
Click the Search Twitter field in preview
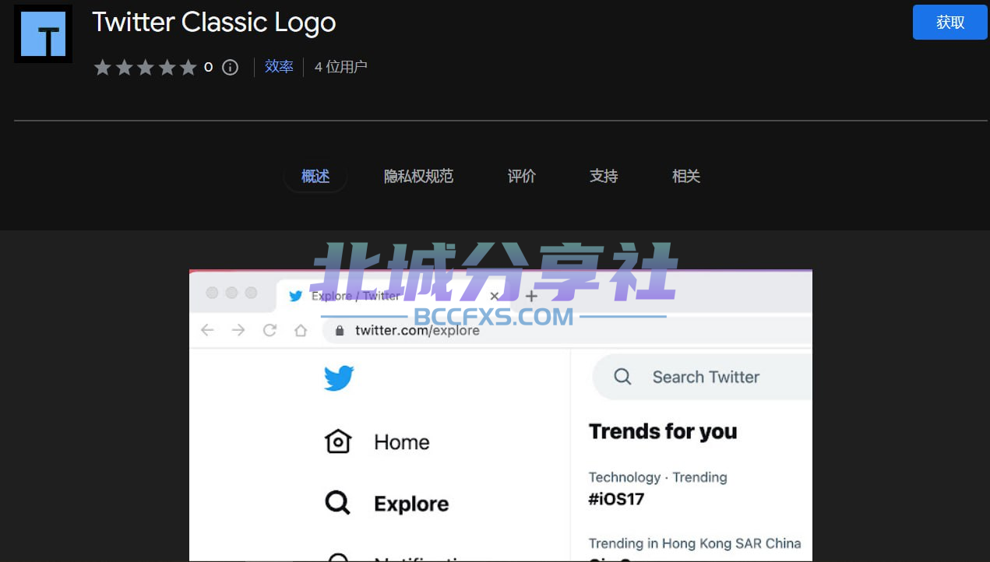click(703, 377)
